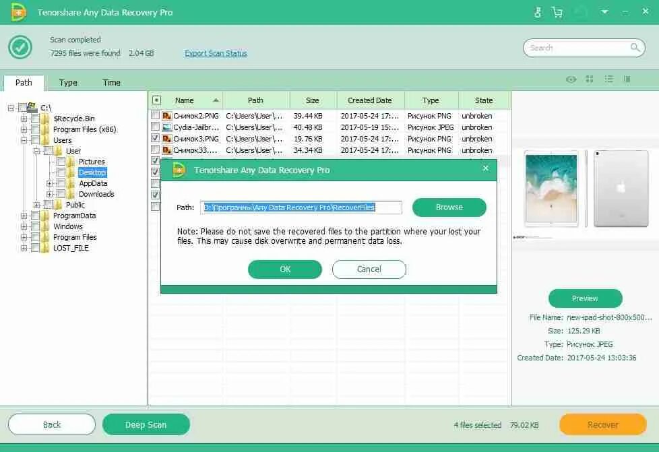This screenshot has width=659, height=452.
Task: Switch to the Path tab
Action: [x=24, y=83]
